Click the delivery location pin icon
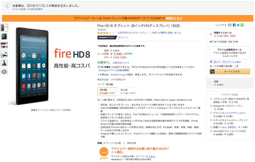 click(211, 62)
